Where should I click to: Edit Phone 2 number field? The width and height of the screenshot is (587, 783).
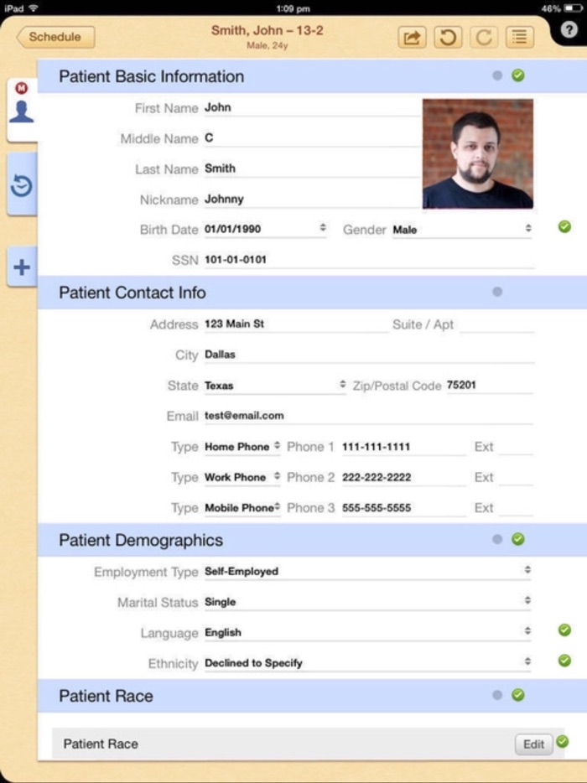pyautogui.click(x=403, y=477)
